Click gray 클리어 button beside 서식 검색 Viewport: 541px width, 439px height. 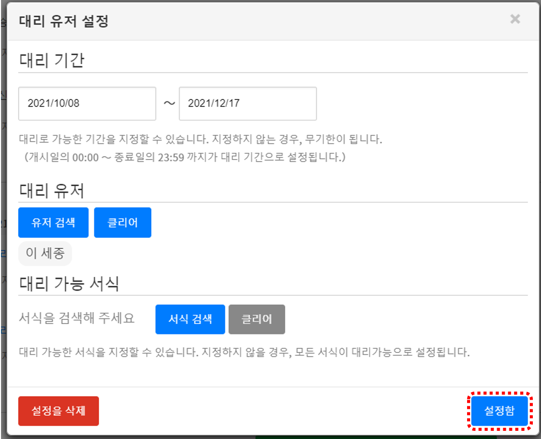256,319
